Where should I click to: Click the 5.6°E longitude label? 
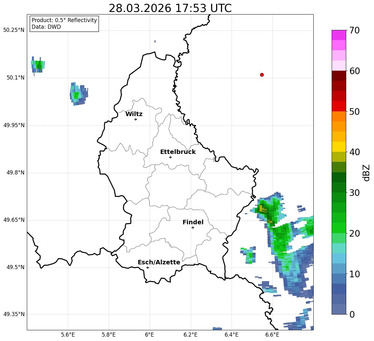click(68, 335)
